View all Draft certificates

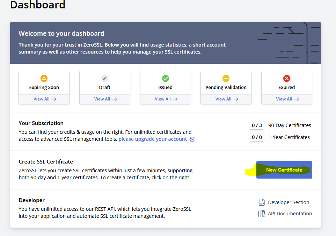point(105,99)
